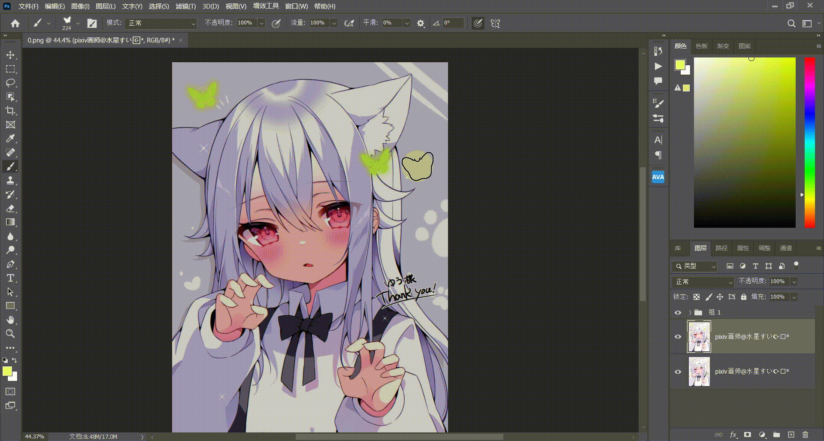This screenshot has height=441, width=824.
Task: Toggle lock all padlock icon
Action: 744,297
